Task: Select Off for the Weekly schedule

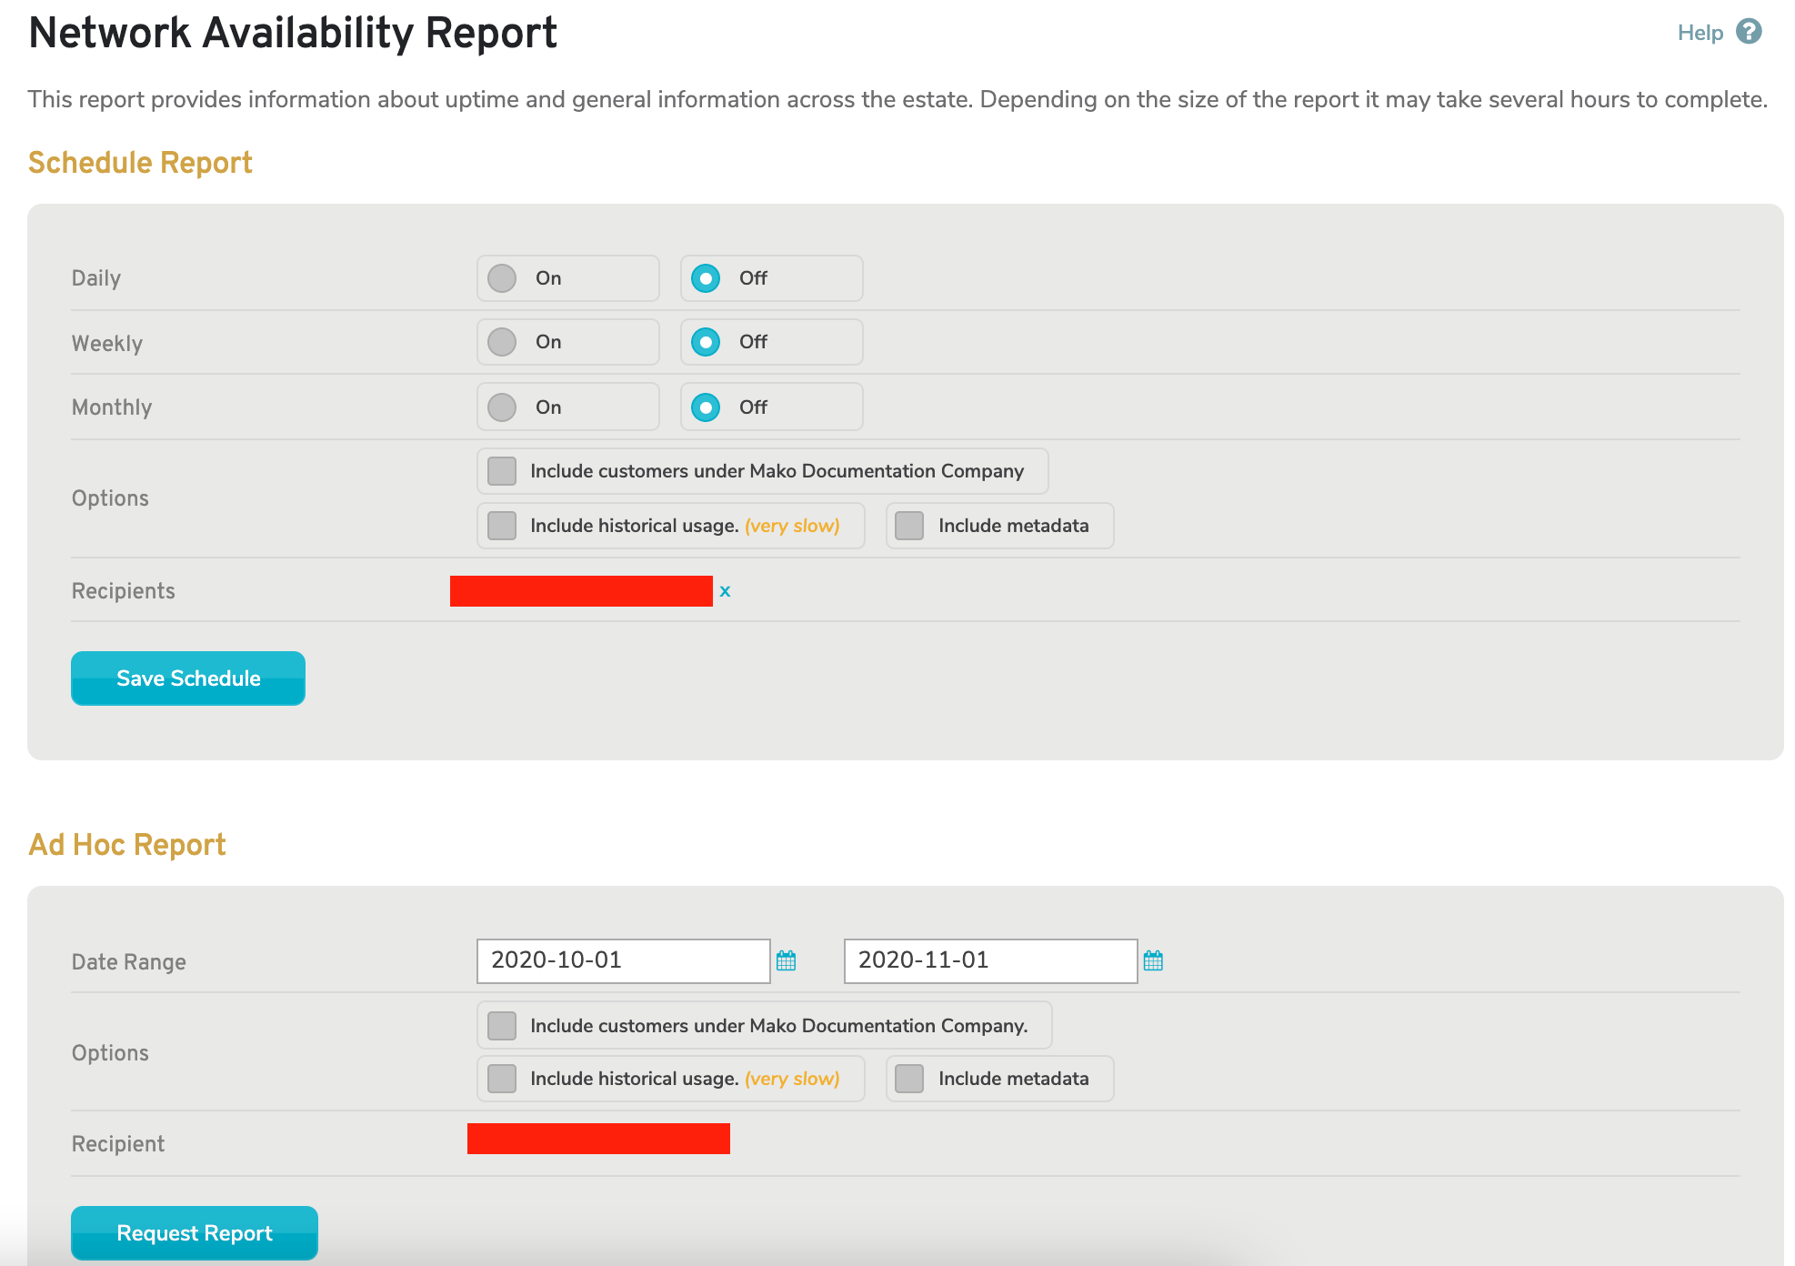Action: 706,342
